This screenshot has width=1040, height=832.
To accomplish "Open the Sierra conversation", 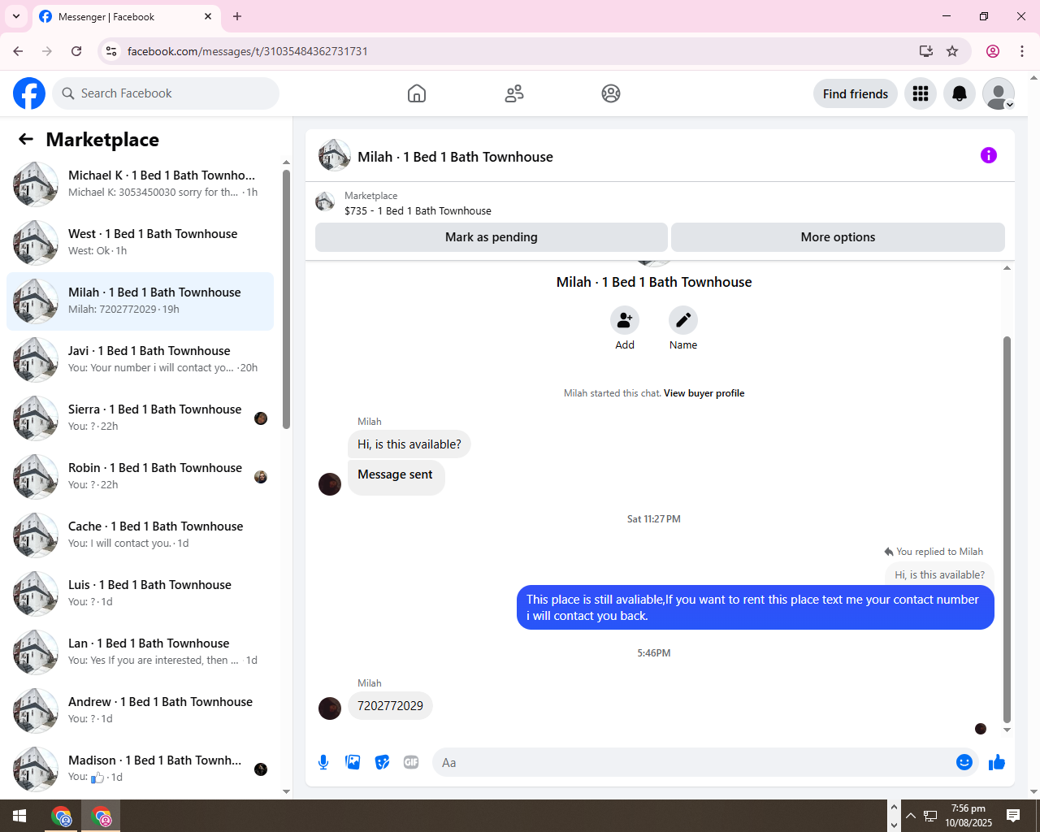I will [140, 418].
